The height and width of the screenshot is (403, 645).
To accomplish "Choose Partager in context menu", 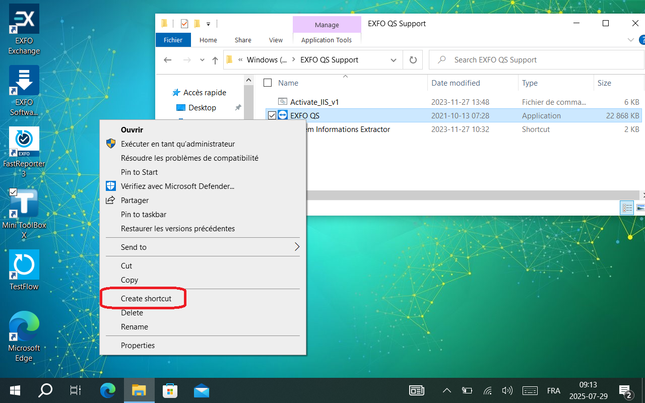I will 135,200.
